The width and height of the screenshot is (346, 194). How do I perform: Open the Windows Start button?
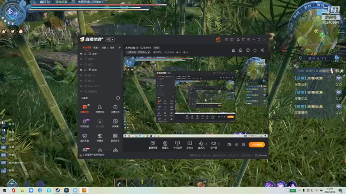tap(4, 191)
